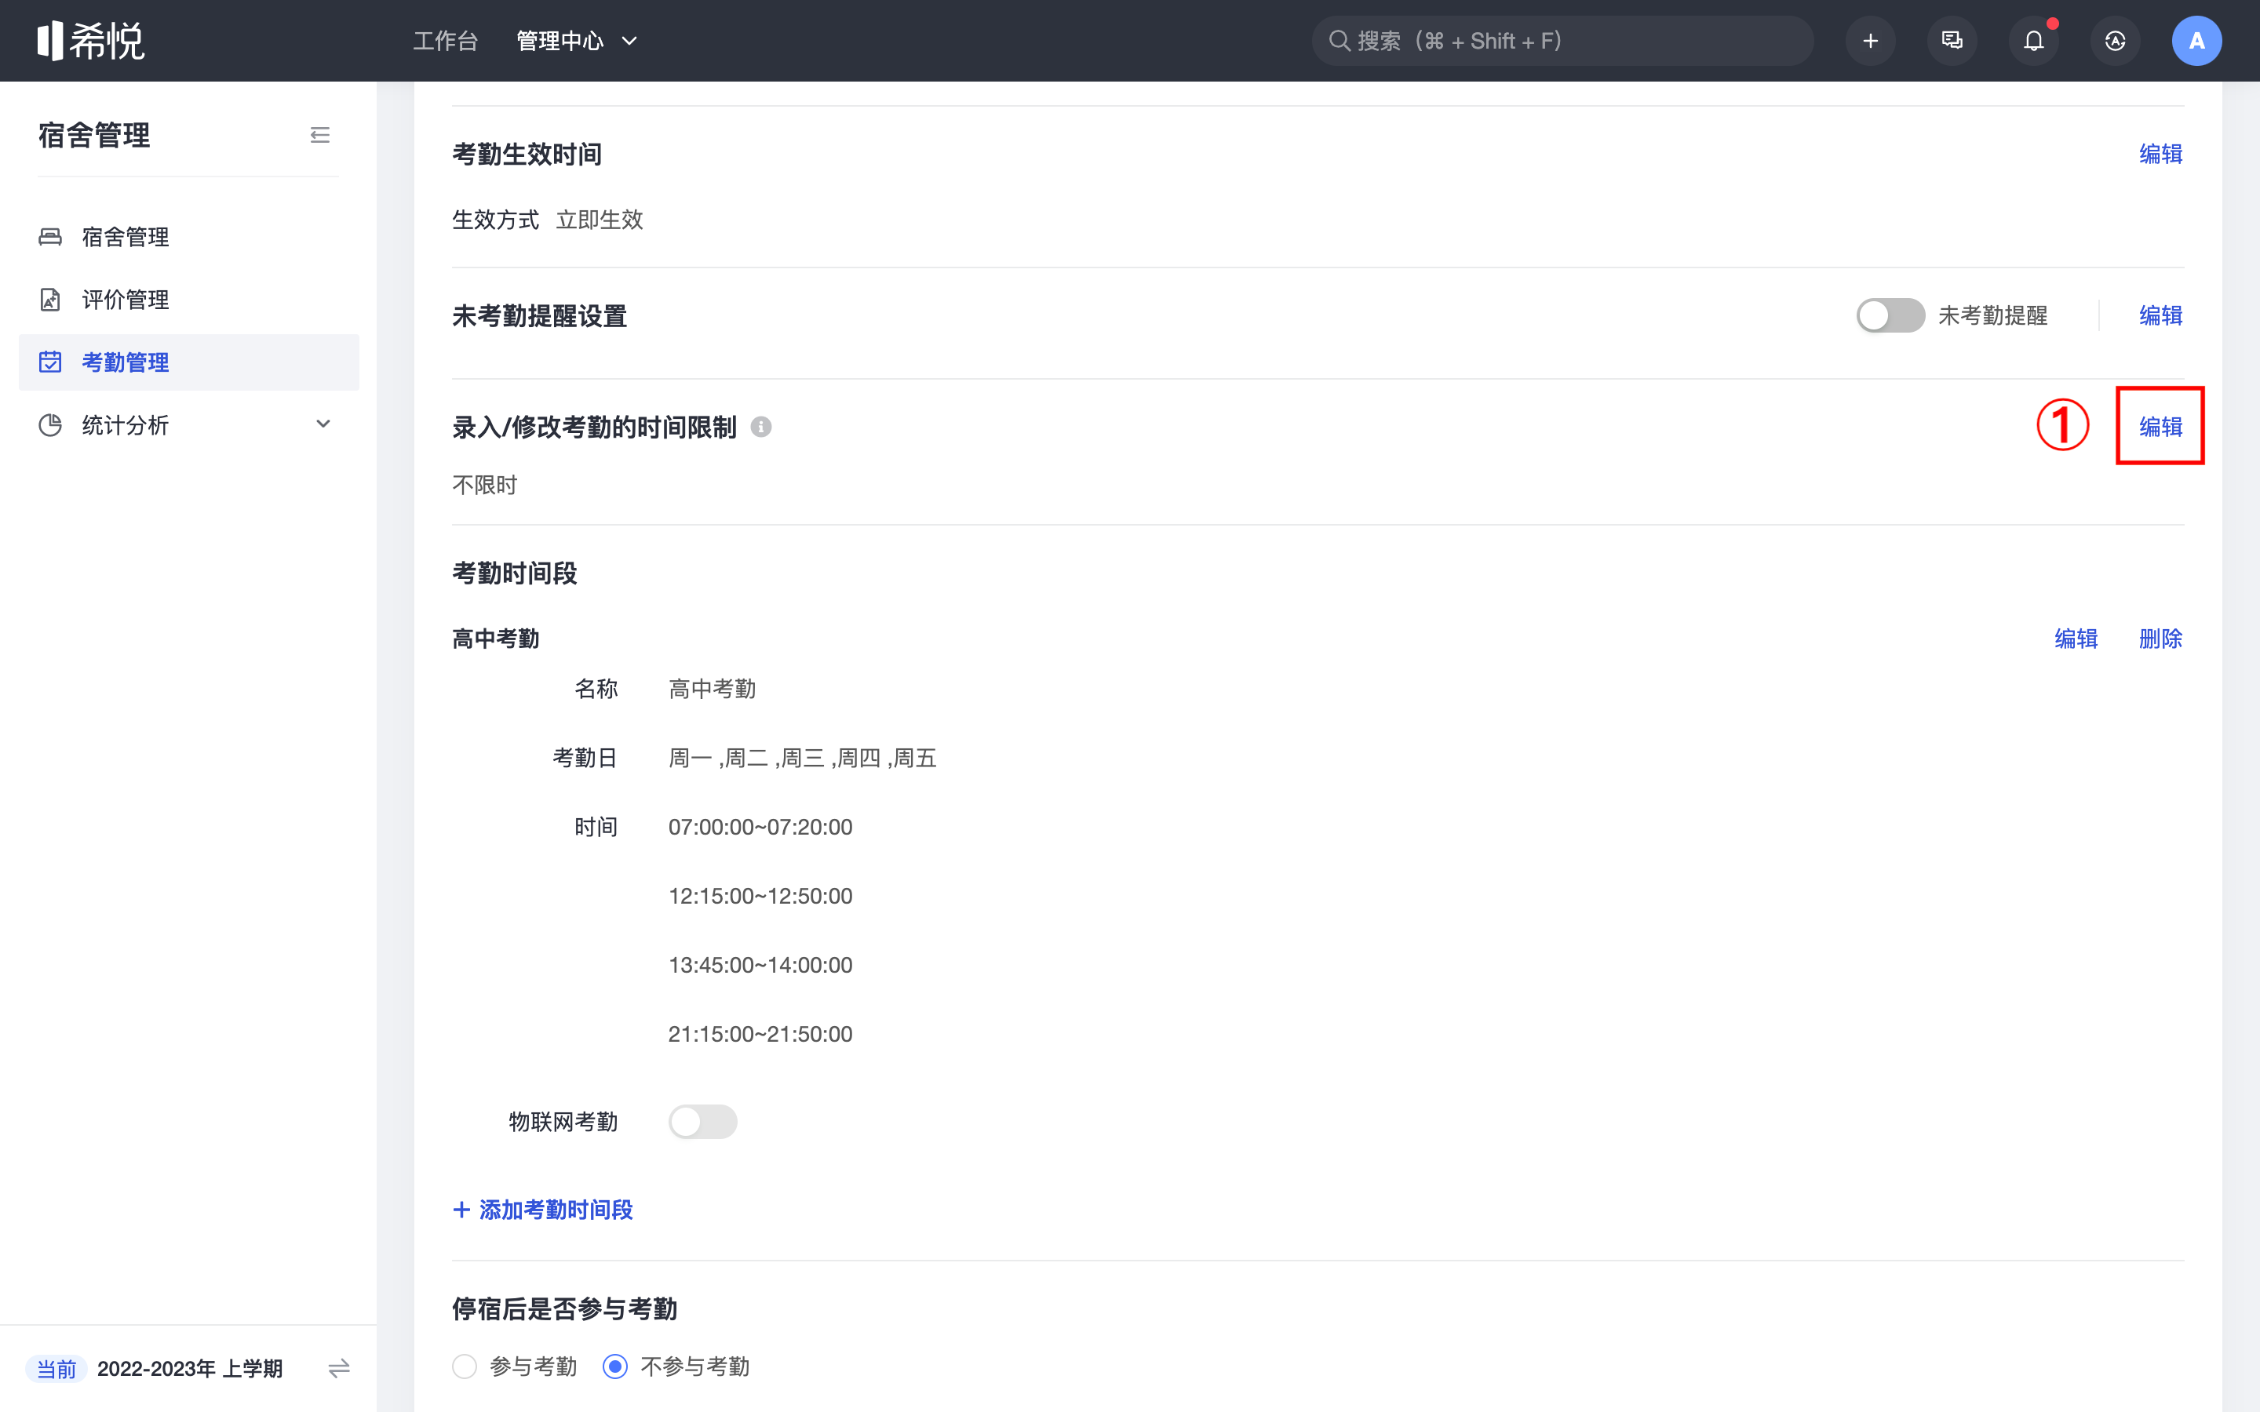Open the 统计分析 sidebar item
Screen dimensions: 2260x1412
[x=188, y=425]
